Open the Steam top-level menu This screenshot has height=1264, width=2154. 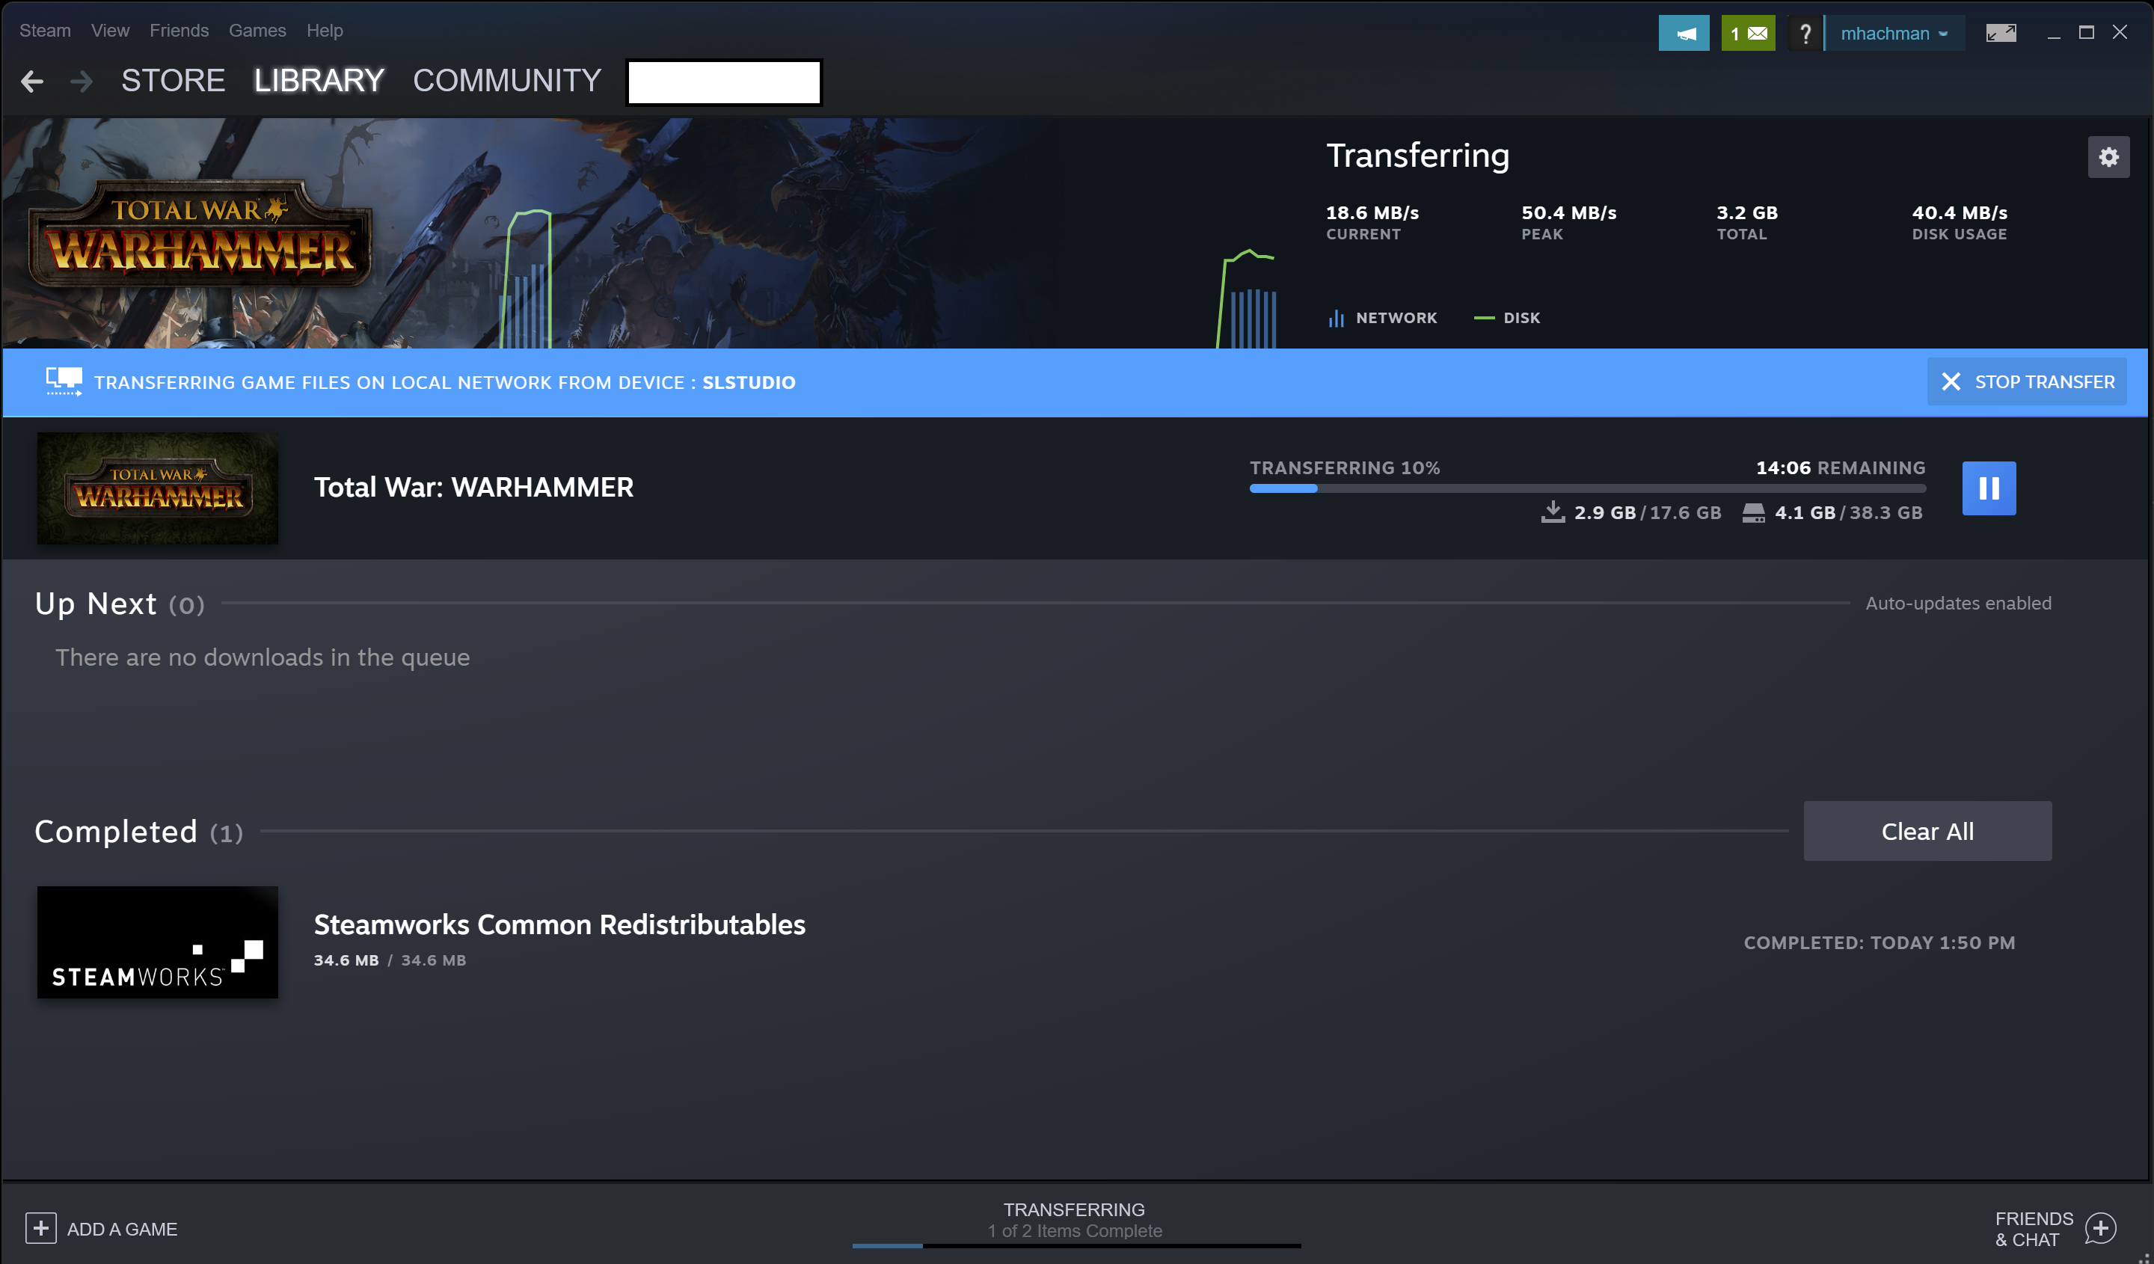(45, 27)
